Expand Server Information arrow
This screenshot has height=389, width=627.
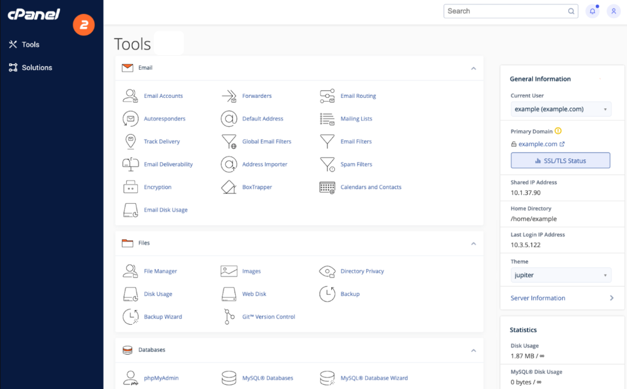coord(612,298)
